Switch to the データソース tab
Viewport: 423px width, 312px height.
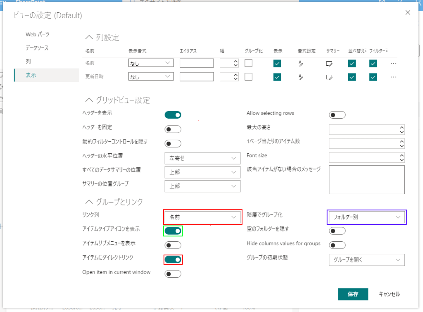click(x=37, y=48)
